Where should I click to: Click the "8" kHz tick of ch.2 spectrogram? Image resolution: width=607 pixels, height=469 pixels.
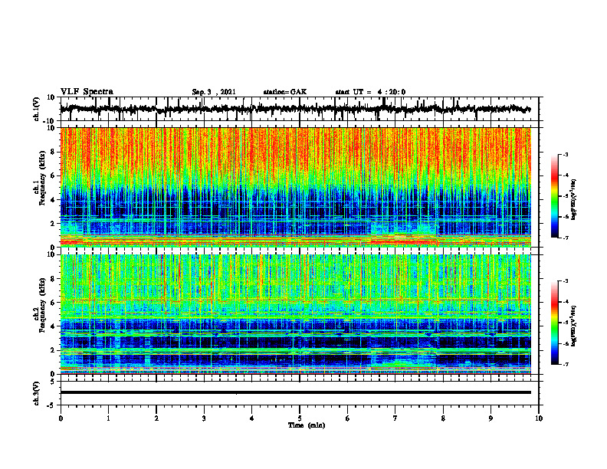pos(53,279)
